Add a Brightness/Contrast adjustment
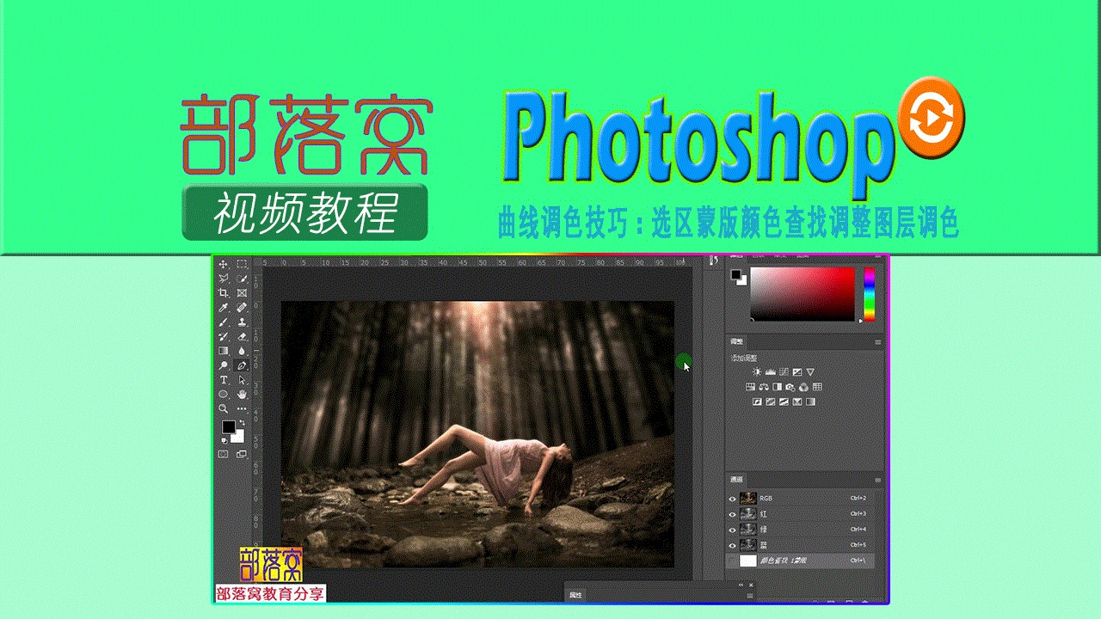 757,372
